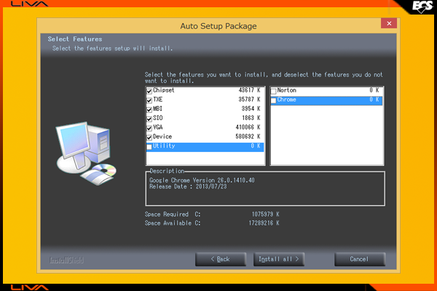The width and height of the screenshot is (437, 291).
Task: Select the Chipset row label
Action: [164, 90]
